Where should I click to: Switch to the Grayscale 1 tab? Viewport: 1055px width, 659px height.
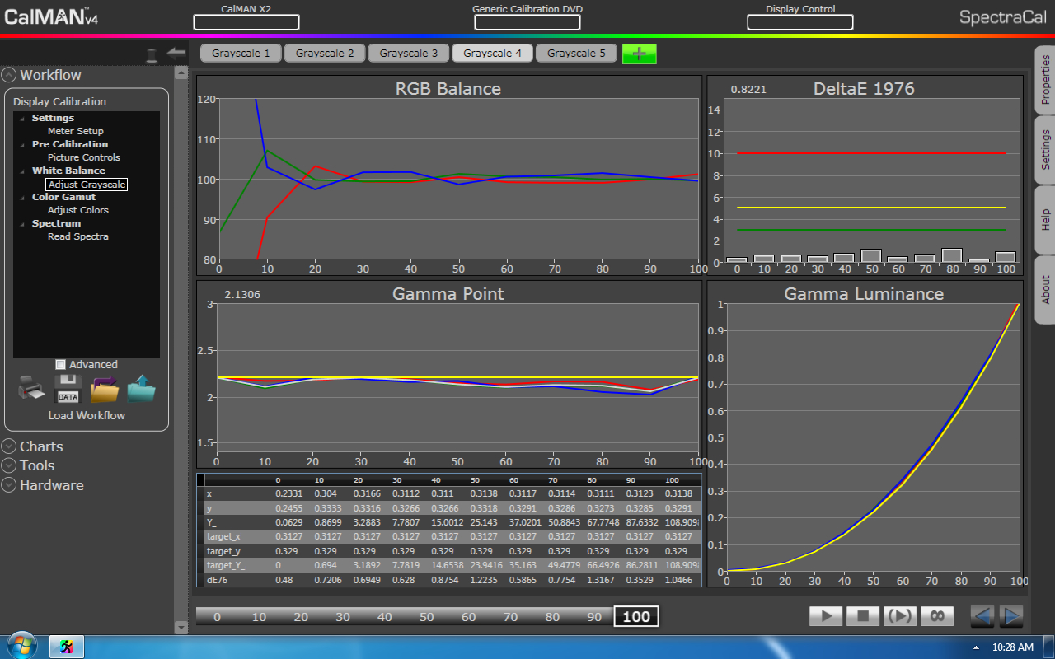pos(241,54)
